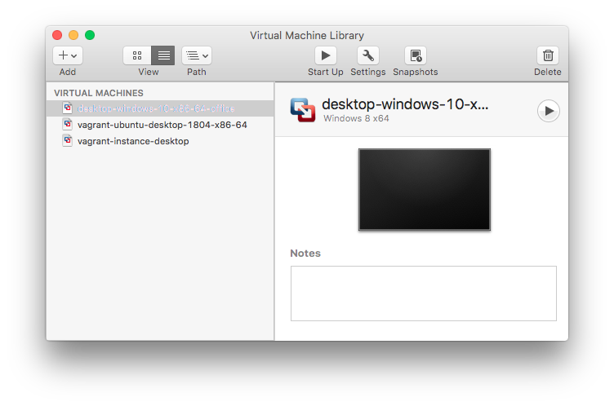Select vagrant-ubuntu-desktop-1804-x86-64 virtual machine
Image resolution: width=614 pixels, height=406 pixels.
click(160, 125)
